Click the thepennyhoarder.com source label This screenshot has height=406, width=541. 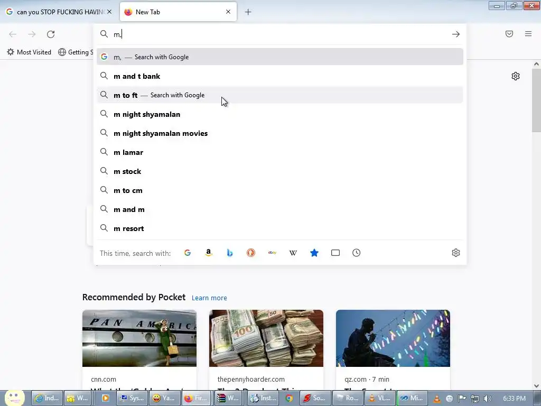click(251, 379)
